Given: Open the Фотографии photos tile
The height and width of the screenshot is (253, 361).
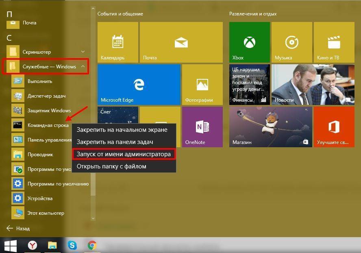Looking at the screenshot, I should pyautogui.click(x=202, y=84).
